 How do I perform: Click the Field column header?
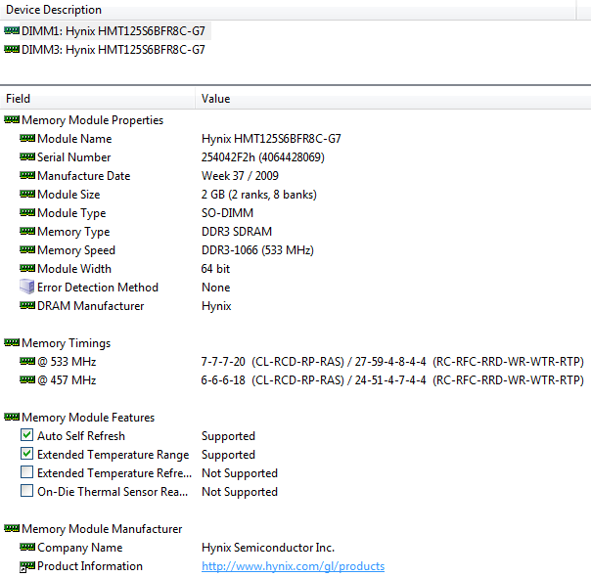19,99
